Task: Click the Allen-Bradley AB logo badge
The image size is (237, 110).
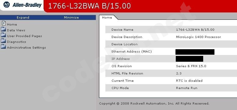Action: pos(6,5)
